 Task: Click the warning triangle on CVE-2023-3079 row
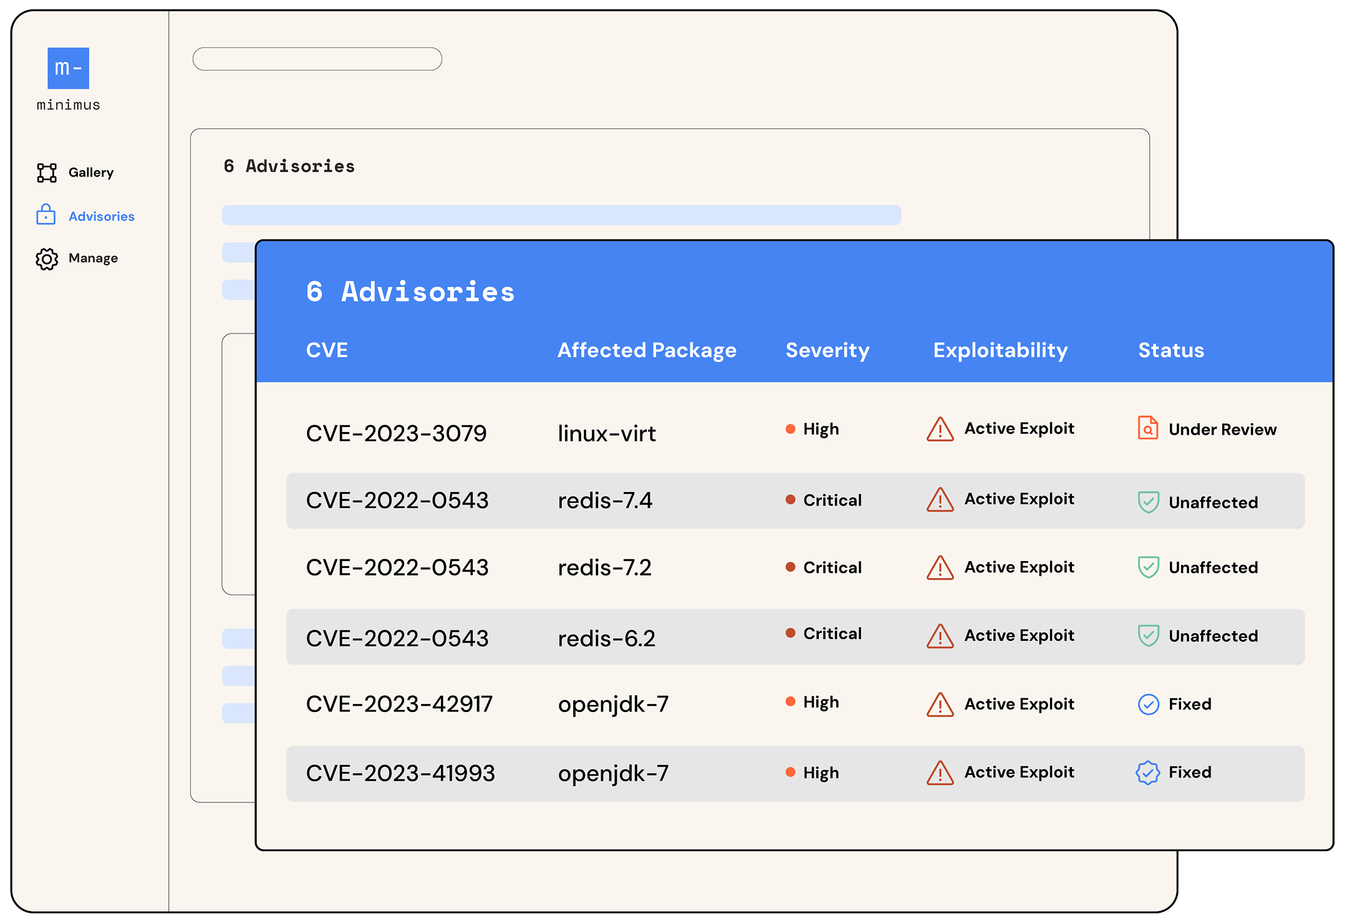pyautogui.click(x=940, y=429)
